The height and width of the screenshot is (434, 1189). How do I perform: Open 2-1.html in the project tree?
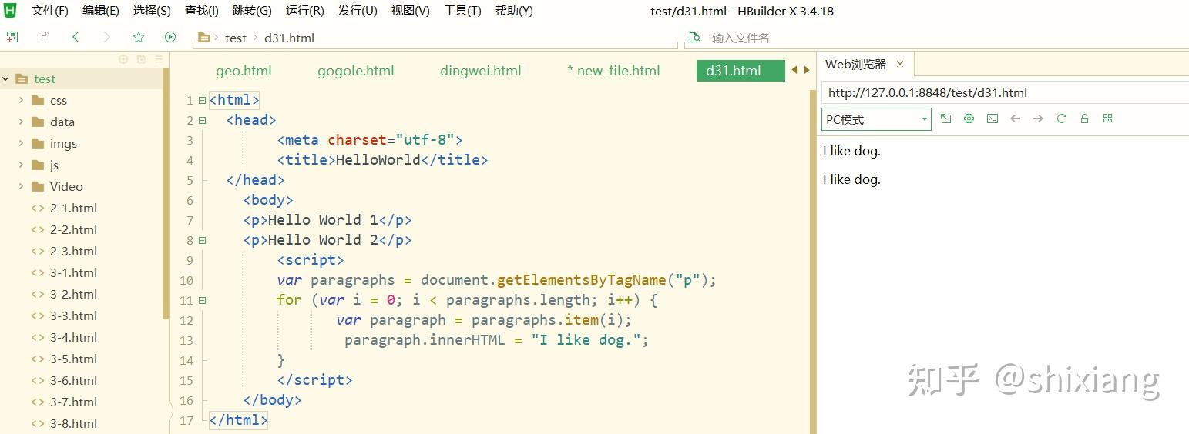point(73,208)
